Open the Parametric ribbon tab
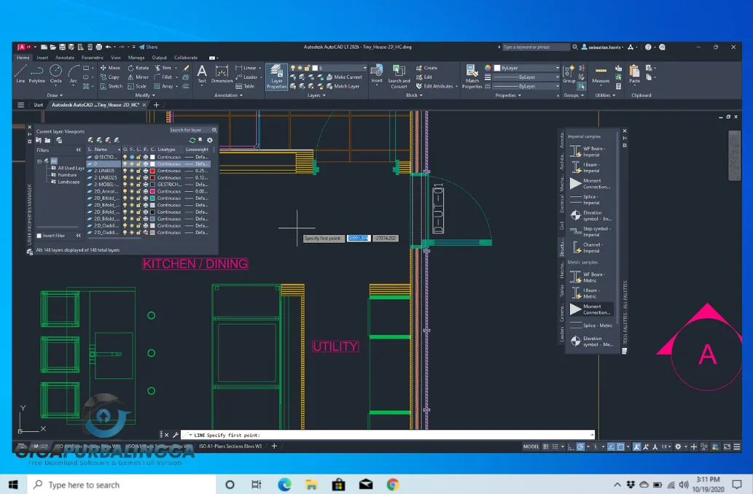The image size is (753, 494). (92, 58)
